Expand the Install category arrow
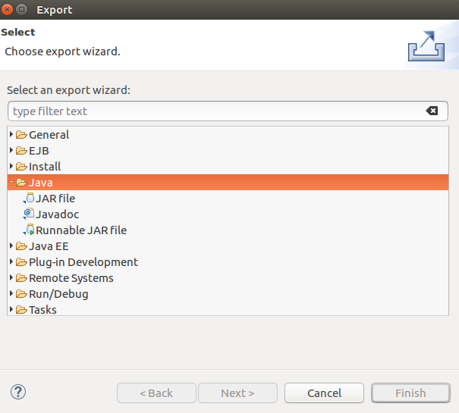The image size is (459, 413). tap(11, 167)
